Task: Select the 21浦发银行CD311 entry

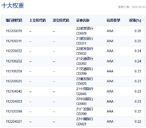Action: click(85, 41)
